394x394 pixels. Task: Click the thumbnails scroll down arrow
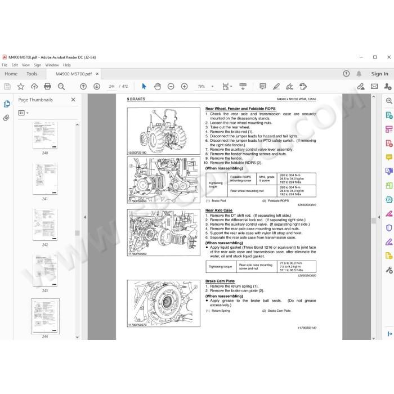coord(78,337)
